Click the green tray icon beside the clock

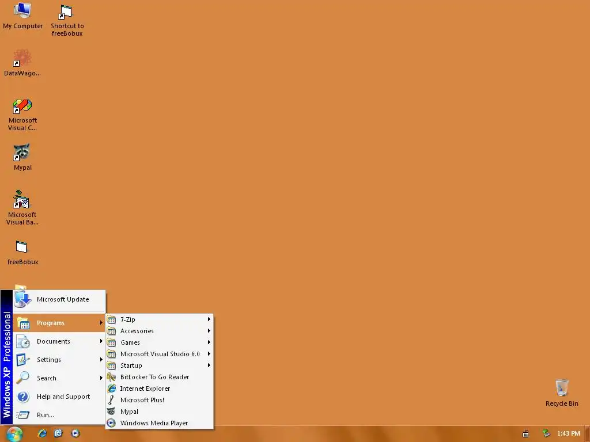[546, 433]
